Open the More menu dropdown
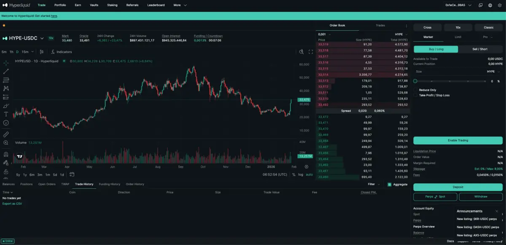The width and height of the screenshot is (506, 245). point(180,5)
